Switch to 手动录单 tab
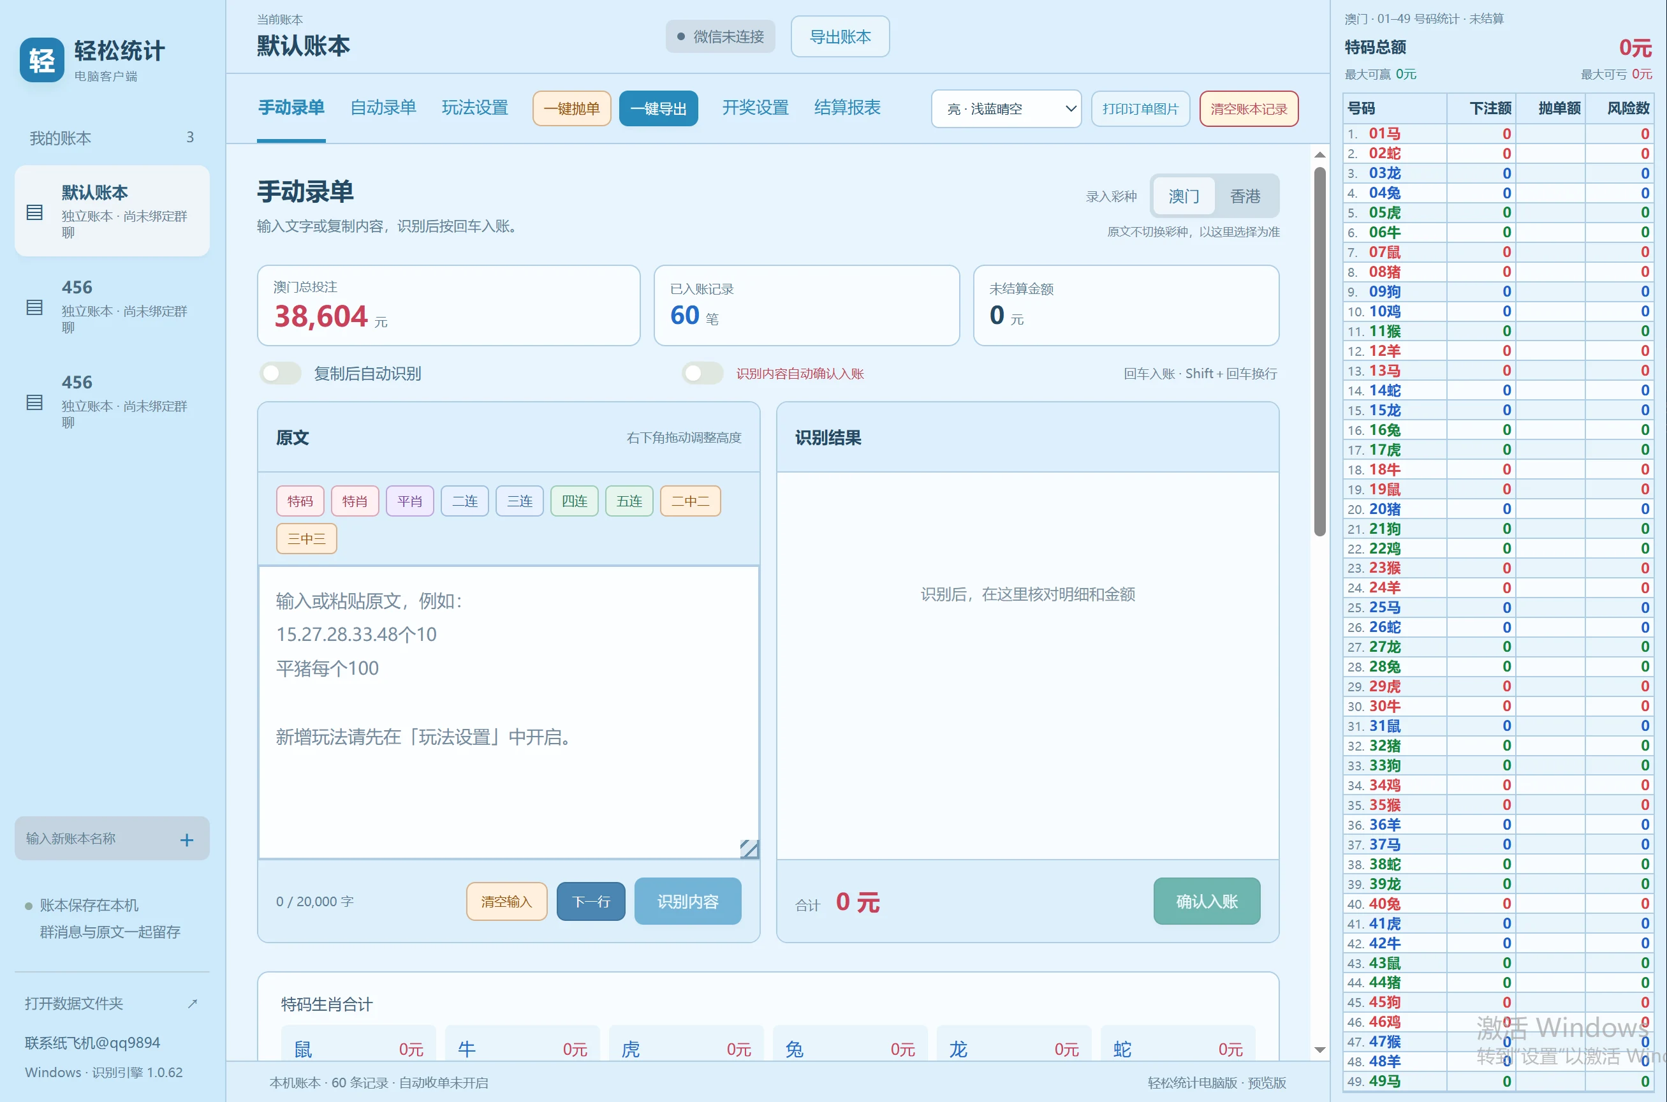 pos(291,108)
